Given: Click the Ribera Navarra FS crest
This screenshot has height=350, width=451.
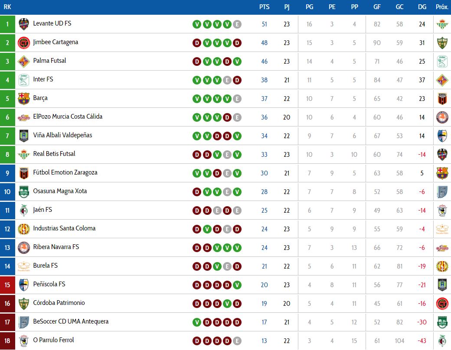Looking at the screenshot, I should (x=24, y=248).
